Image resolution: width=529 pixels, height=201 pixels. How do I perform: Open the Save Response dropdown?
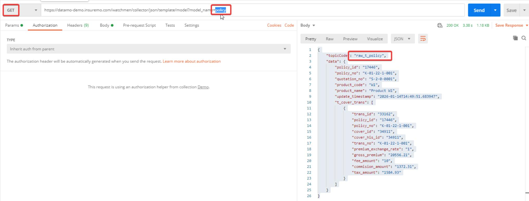click(512, 25)
